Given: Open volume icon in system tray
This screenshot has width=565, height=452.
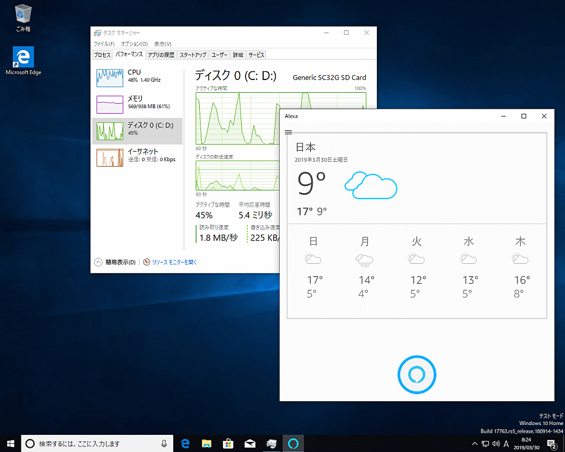Looking at the screenshot, I should pyautogui.click(x=496, y=444).
